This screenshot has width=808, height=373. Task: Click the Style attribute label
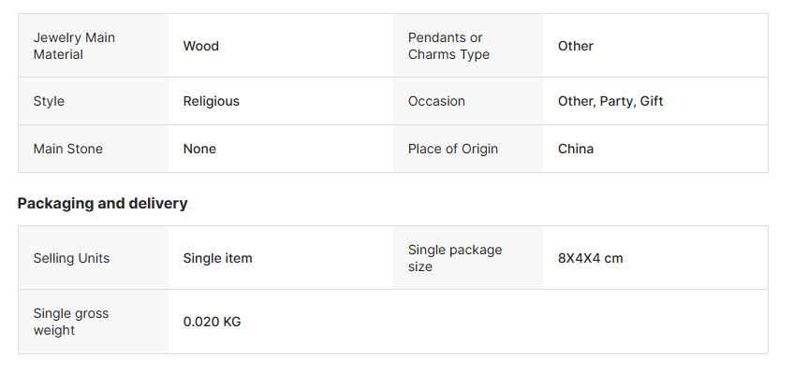(x=49, y=101)
